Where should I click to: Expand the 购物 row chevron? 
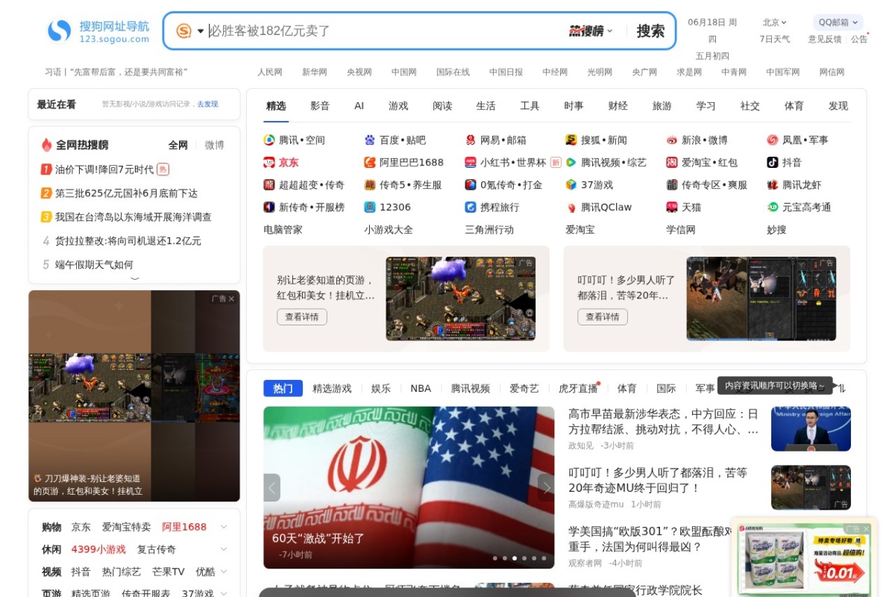point(223,527)
